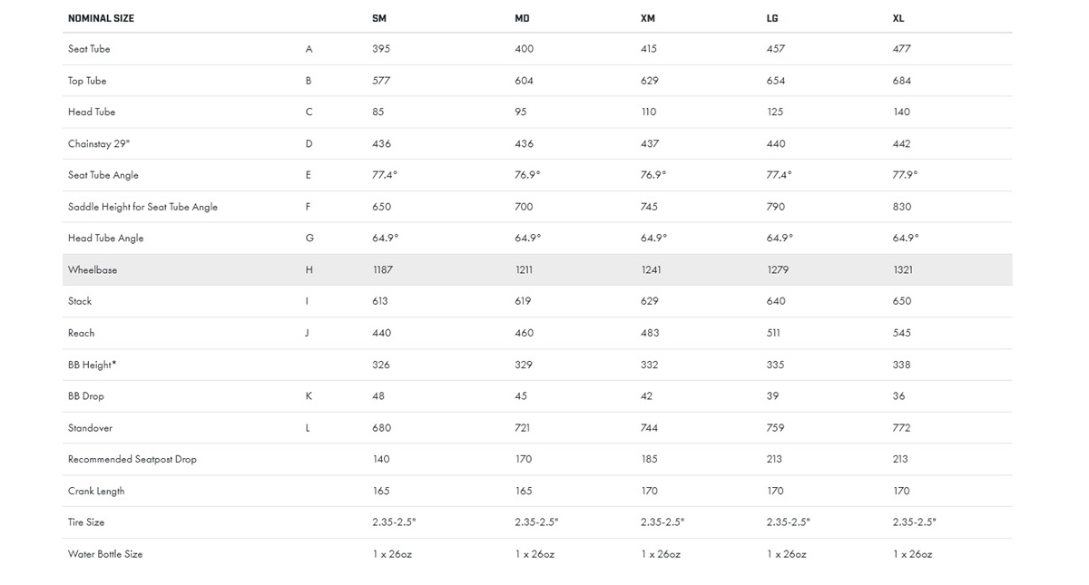Click the LG size column header
The image size is (1089, 585).
772,18
